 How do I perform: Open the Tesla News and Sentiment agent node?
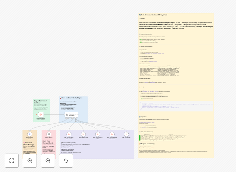(71, 114)
